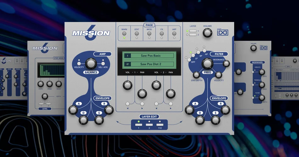299x157 pixels.
Task: Set the filter type to LP
Action: pos(193,55)
